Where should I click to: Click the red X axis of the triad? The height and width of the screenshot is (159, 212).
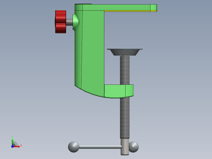[x=17, y=146]
